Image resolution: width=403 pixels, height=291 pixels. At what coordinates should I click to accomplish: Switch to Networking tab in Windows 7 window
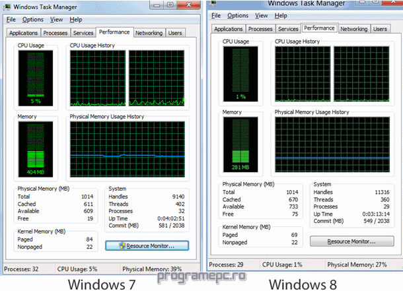[x=149, y=33]
